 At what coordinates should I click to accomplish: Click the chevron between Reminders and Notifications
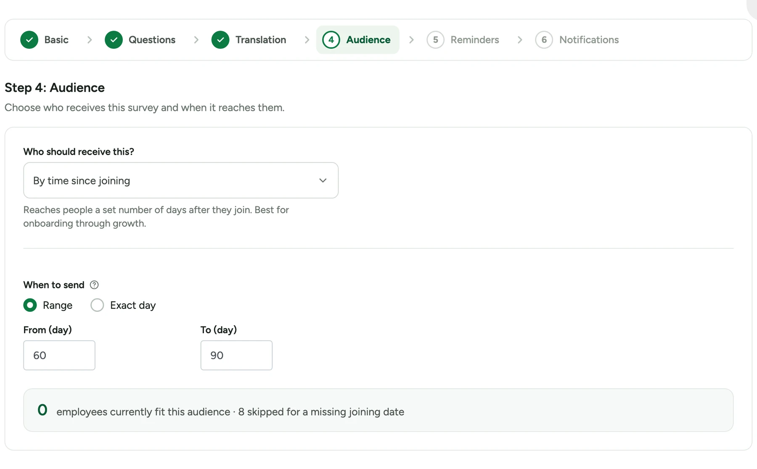point(520,40)
